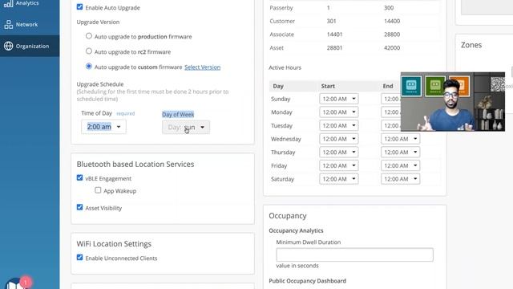Open the Time of Day dropdown

[103, 127]
